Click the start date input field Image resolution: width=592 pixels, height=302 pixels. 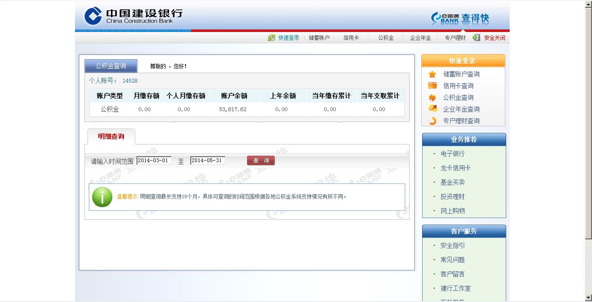click(154, 161)
